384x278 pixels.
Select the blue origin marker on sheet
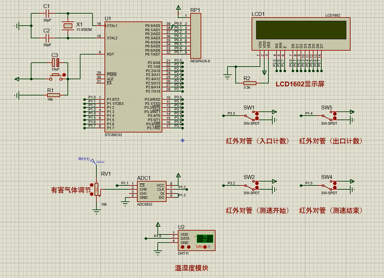tap(182, 140)
